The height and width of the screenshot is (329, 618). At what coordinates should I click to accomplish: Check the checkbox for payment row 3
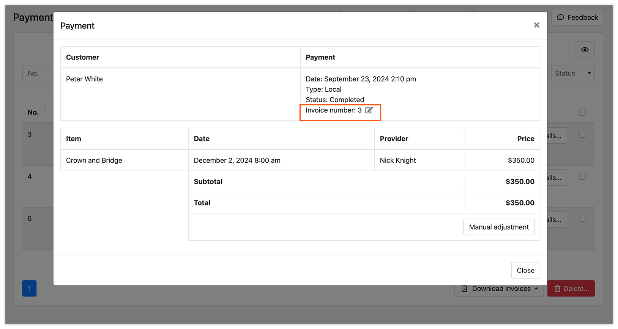(x=582, y=134)
